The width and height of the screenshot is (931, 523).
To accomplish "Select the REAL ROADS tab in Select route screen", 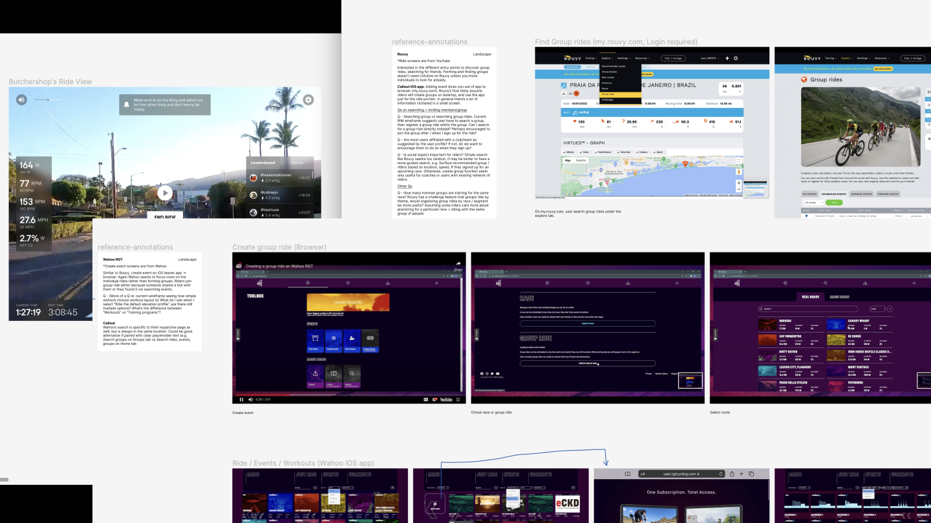I will (x=811, y=297).
